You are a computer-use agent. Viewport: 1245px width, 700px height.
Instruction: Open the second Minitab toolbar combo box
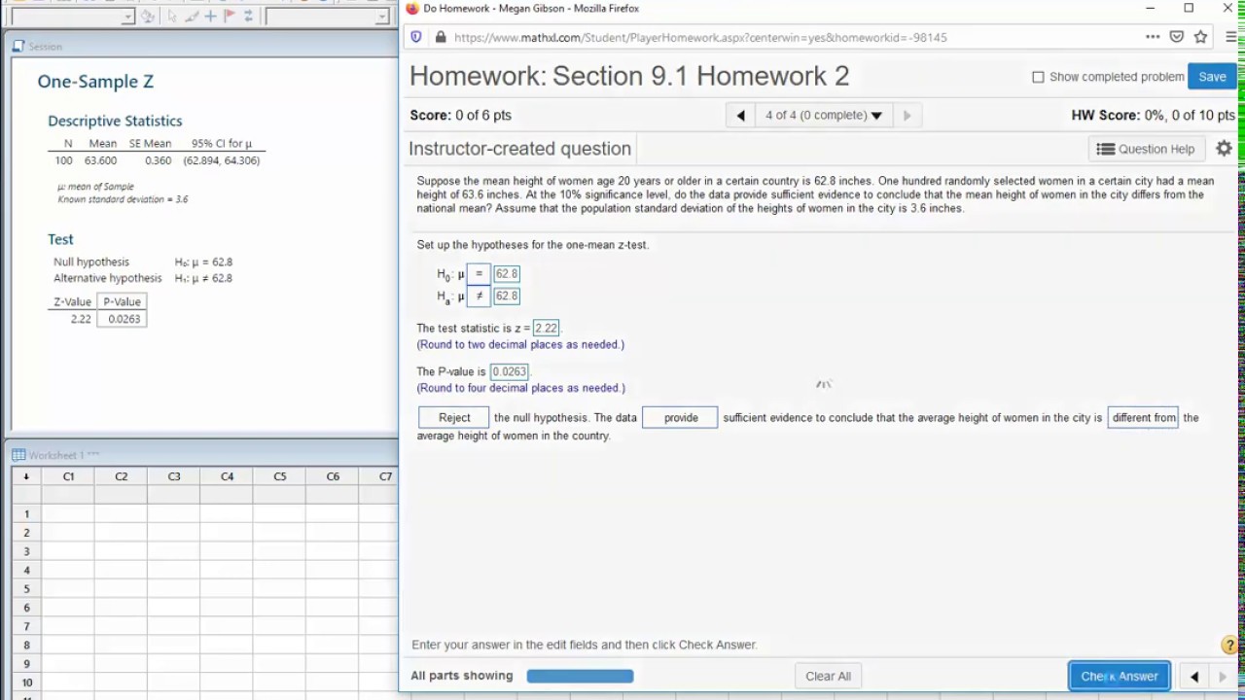click(x=327, y=17)
